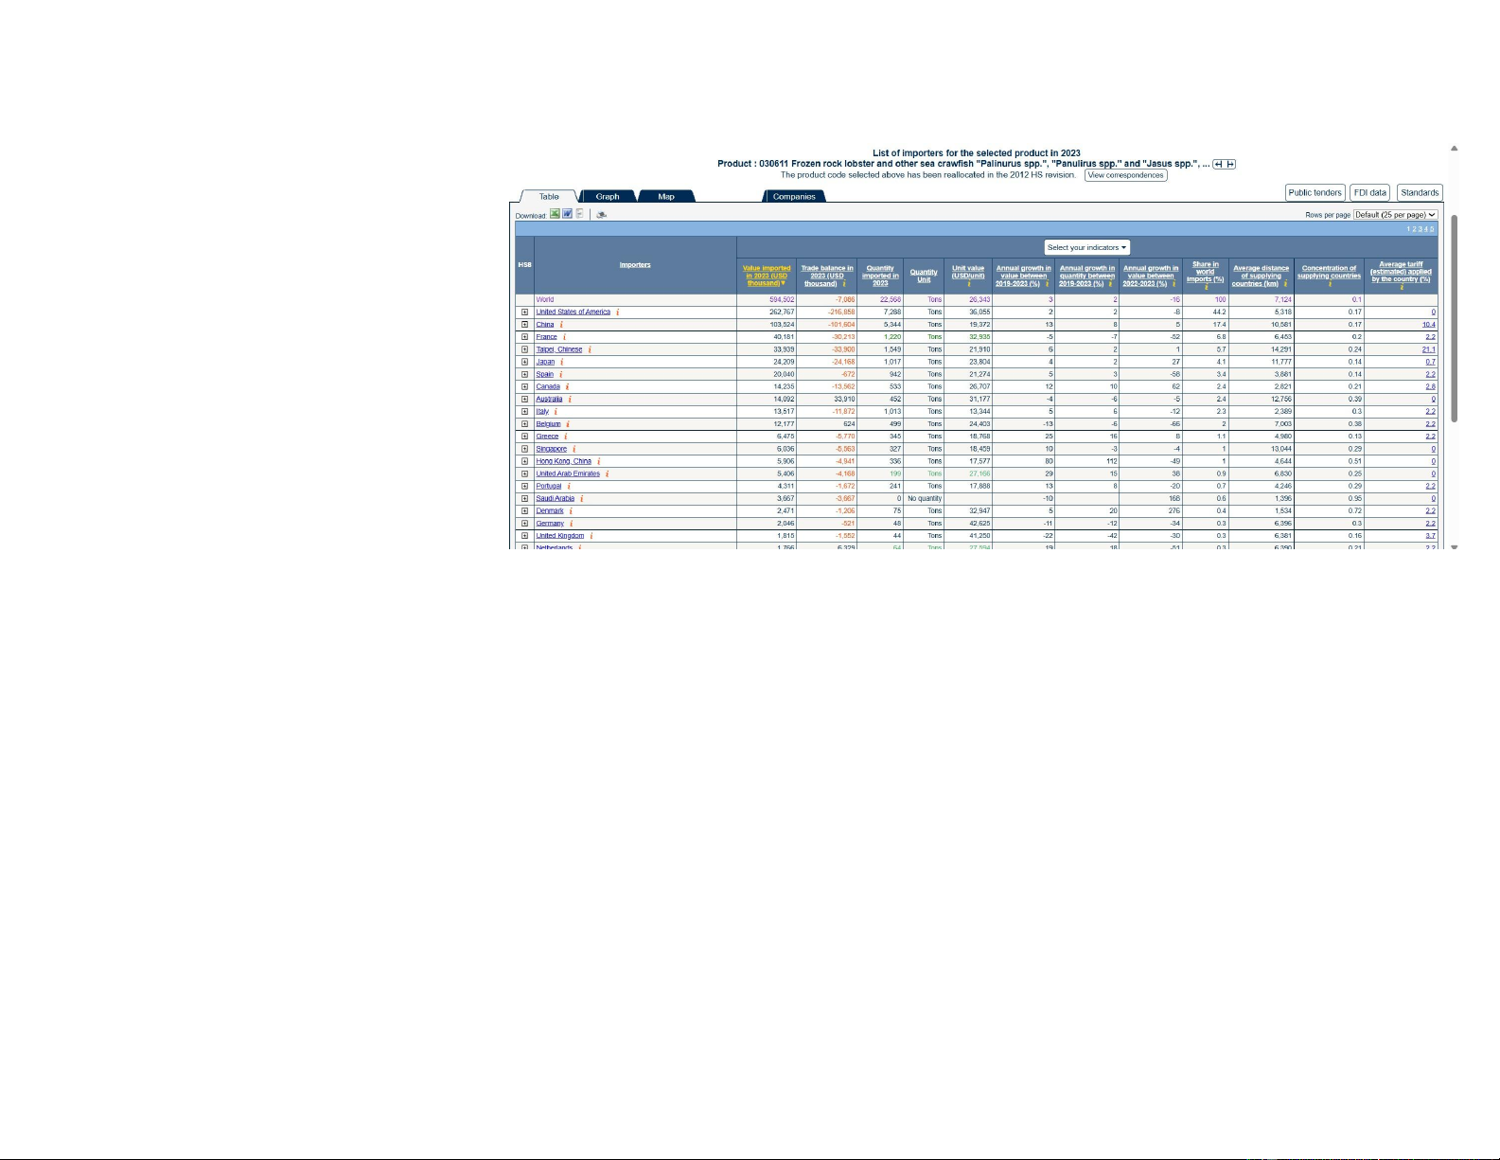Click the print icon beside downloads
Image resolution: width=1500 pixels, height=1160 pixels.
601,215
